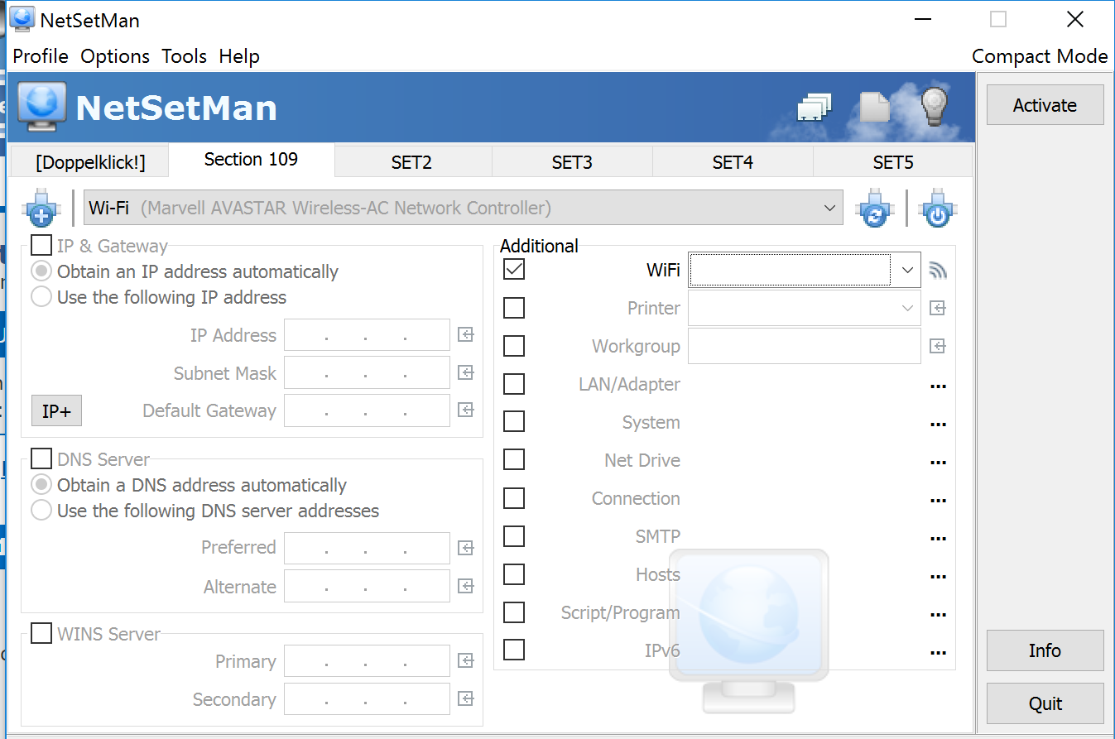Switch to the SET3 tab
The image size is (1115, 739).
pyautogui.click(x=572, y=162)
